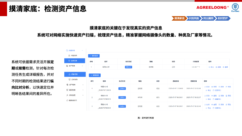The width and height of the screenshot is (242, 136).
Task: Click 启动 icon for task _20250707120000
Action: tap(205, 87)
